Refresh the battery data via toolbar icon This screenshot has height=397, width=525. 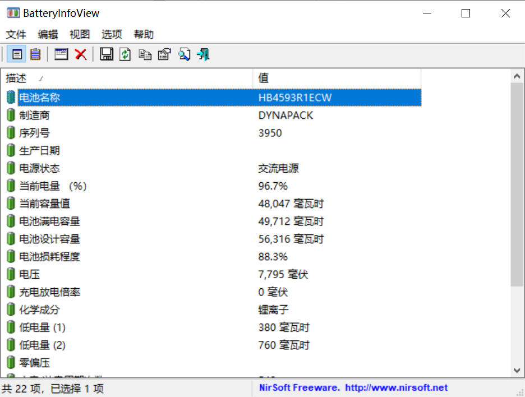[x=125, y=54]
